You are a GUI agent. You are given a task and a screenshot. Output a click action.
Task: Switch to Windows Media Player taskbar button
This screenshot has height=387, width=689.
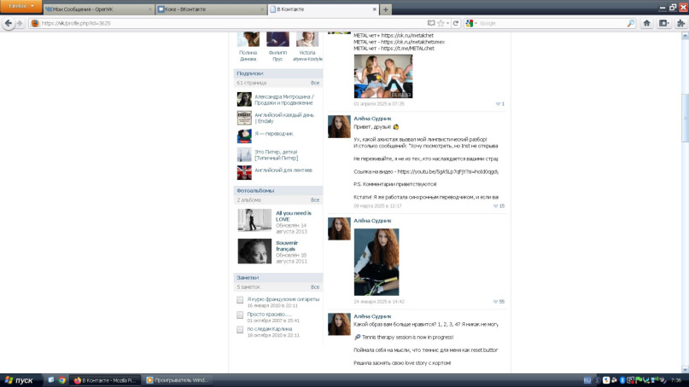[177, 380]
